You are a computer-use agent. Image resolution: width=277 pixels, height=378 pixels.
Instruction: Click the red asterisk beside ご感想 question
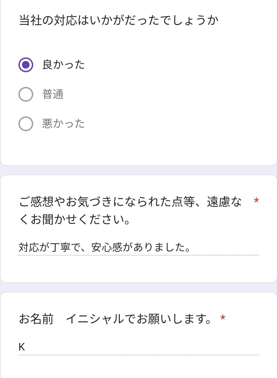click(x=256, y=201)
